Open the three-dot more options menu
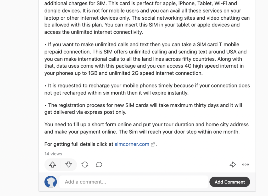 [x=245, y=165]
